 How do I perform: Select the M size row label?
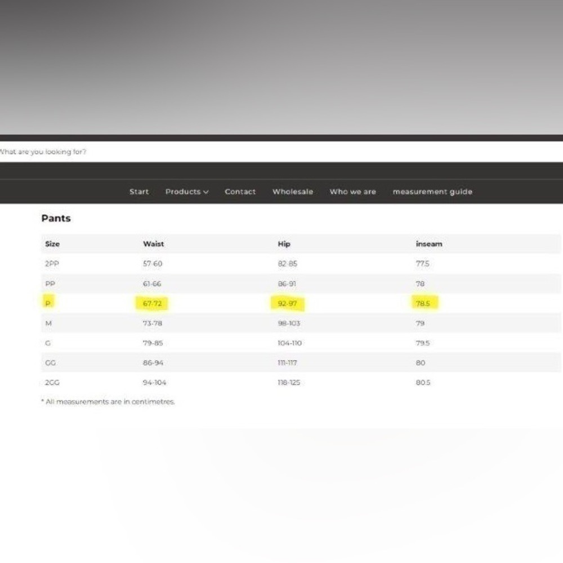coord(48,323)
